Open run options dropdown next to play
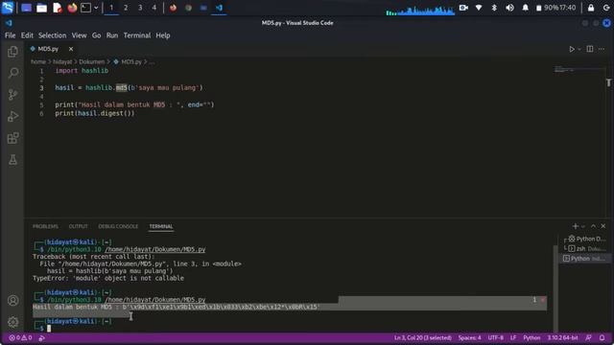Image resolution: width=614 pixels, height=345 pixels. 579,49
